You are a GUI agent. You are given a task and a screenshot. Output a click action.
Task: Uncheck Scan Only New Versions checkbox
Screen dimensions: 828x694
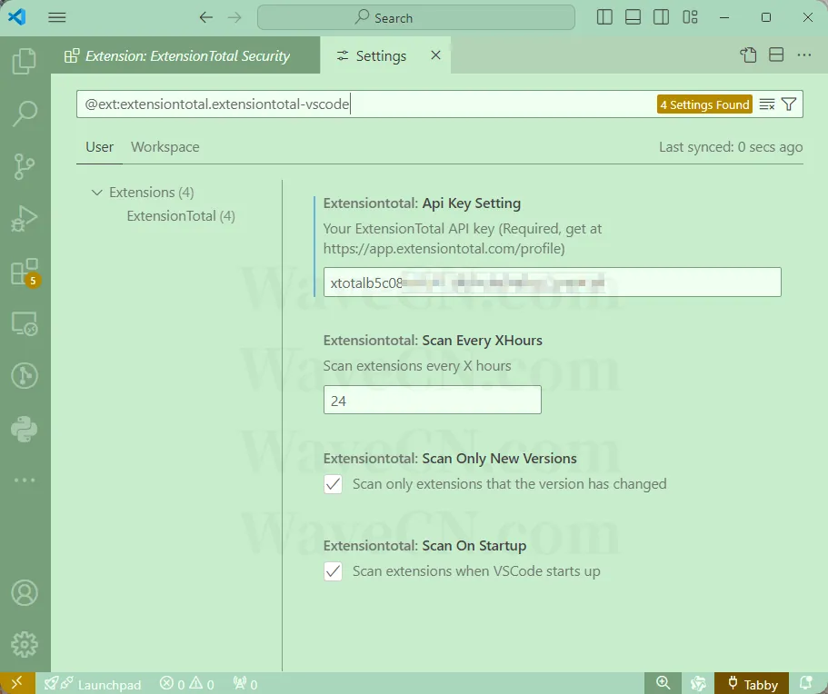tap(334, 484)
